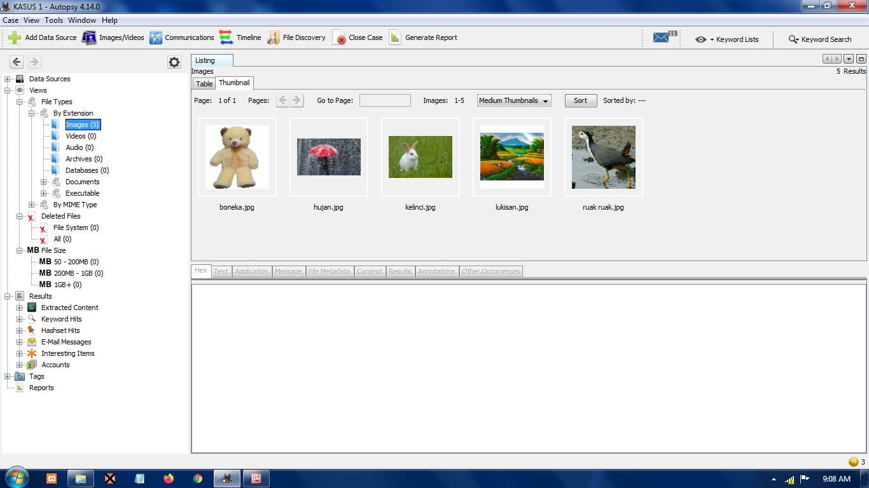
Task: Select the kelinci.jpg thumbnail
Action: point(421,157)
